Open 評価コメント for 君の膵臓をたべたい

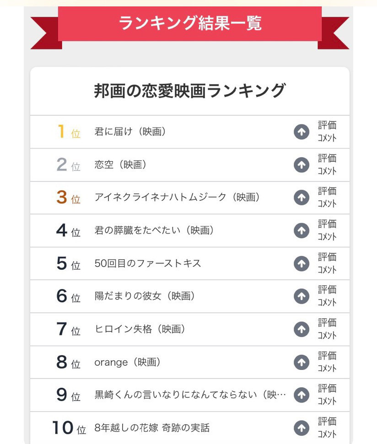point(327,230)
